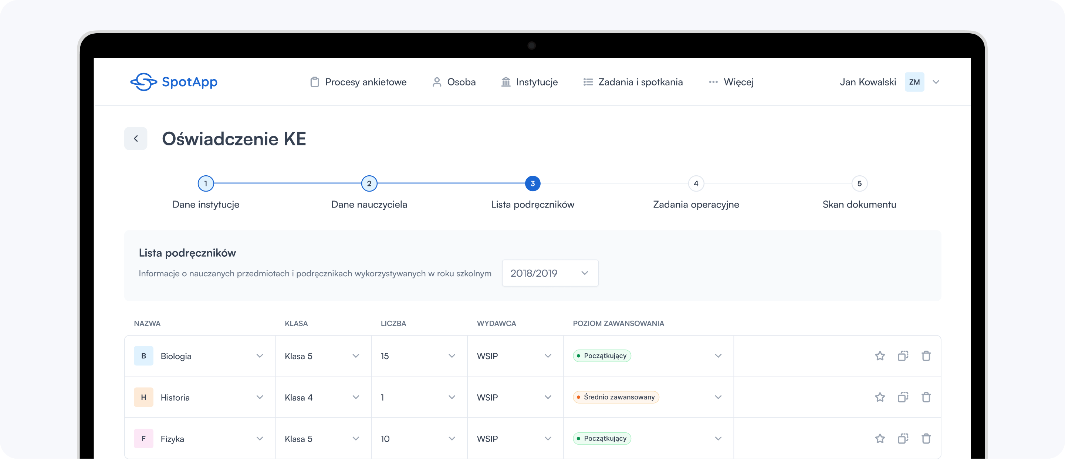The height and width of the screenshot is (459, 1065).
Task: Open the Fizyka subject dropdown
Action: pyautogui.click(x=200, y=438)
